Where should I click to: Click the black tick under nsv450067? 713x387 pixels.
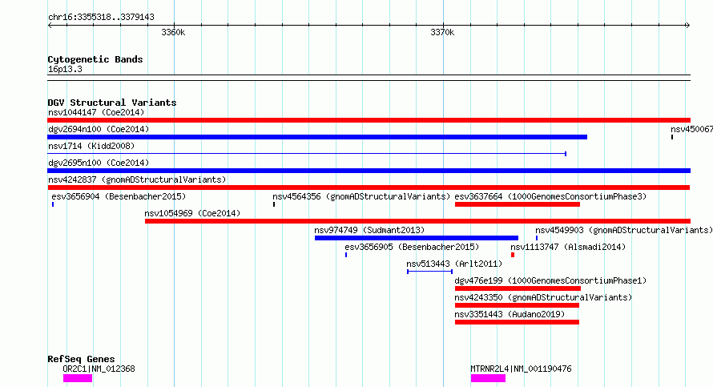pos(672,137)
